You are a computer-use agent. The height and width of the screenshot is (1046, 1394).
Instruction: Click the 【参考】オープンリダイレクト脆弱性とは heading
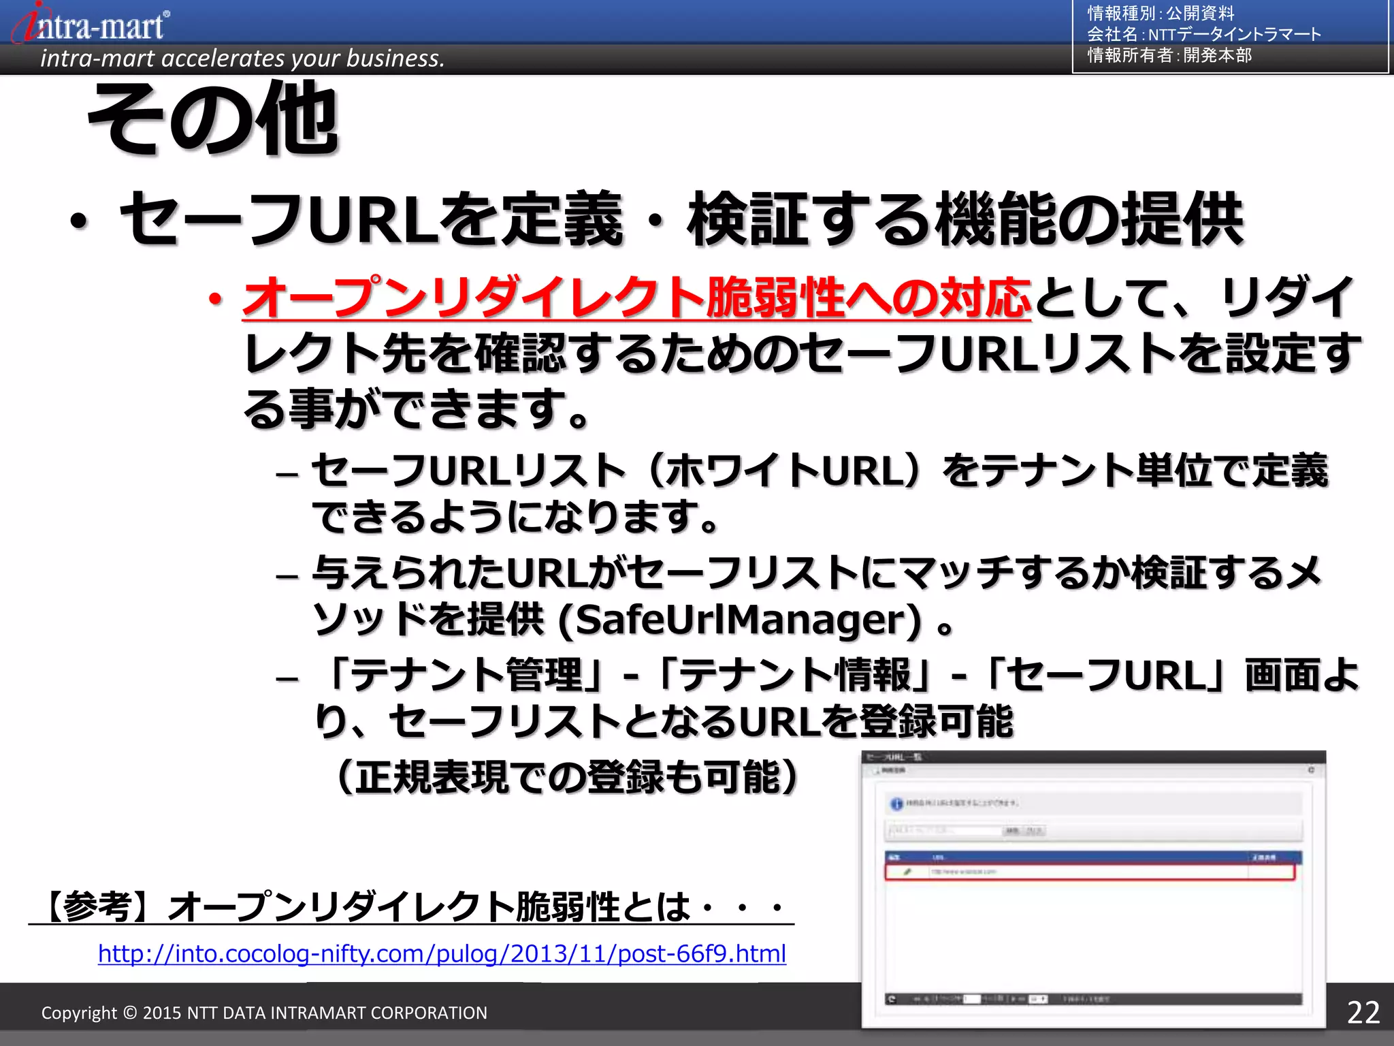coord(411,906)
